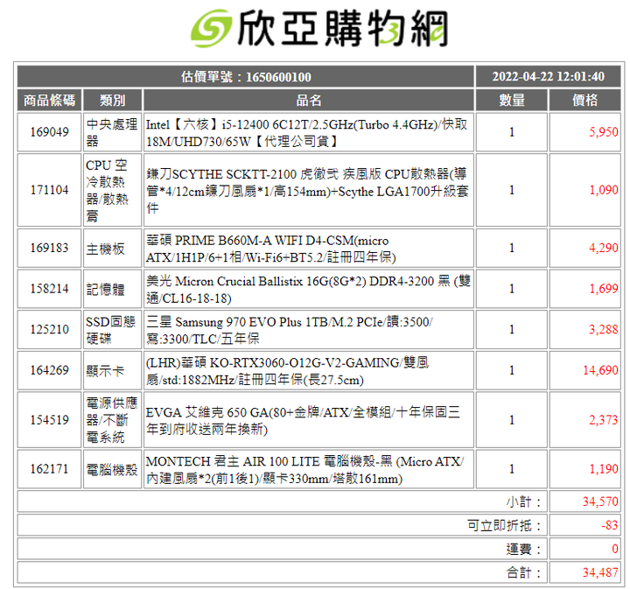This screenshot has height=589, width=630.
Task: Click the 類別 column header
Action: [113, 100]
